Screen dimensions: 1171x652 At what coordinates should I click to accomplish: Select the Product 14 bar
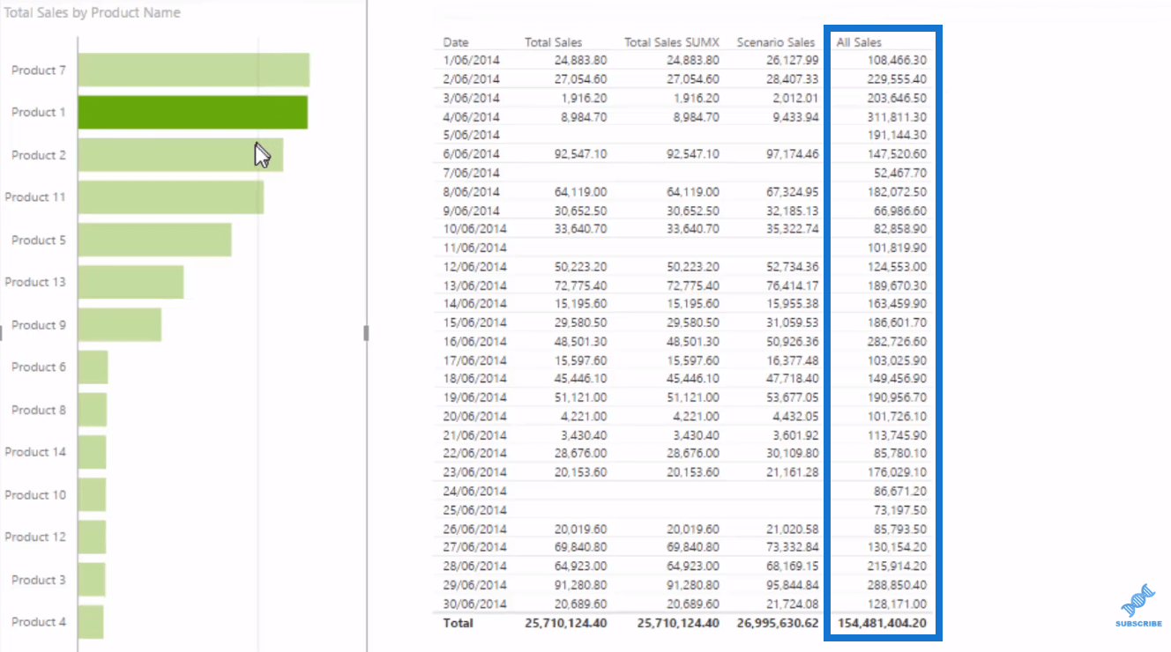click(x=93, y=452)
